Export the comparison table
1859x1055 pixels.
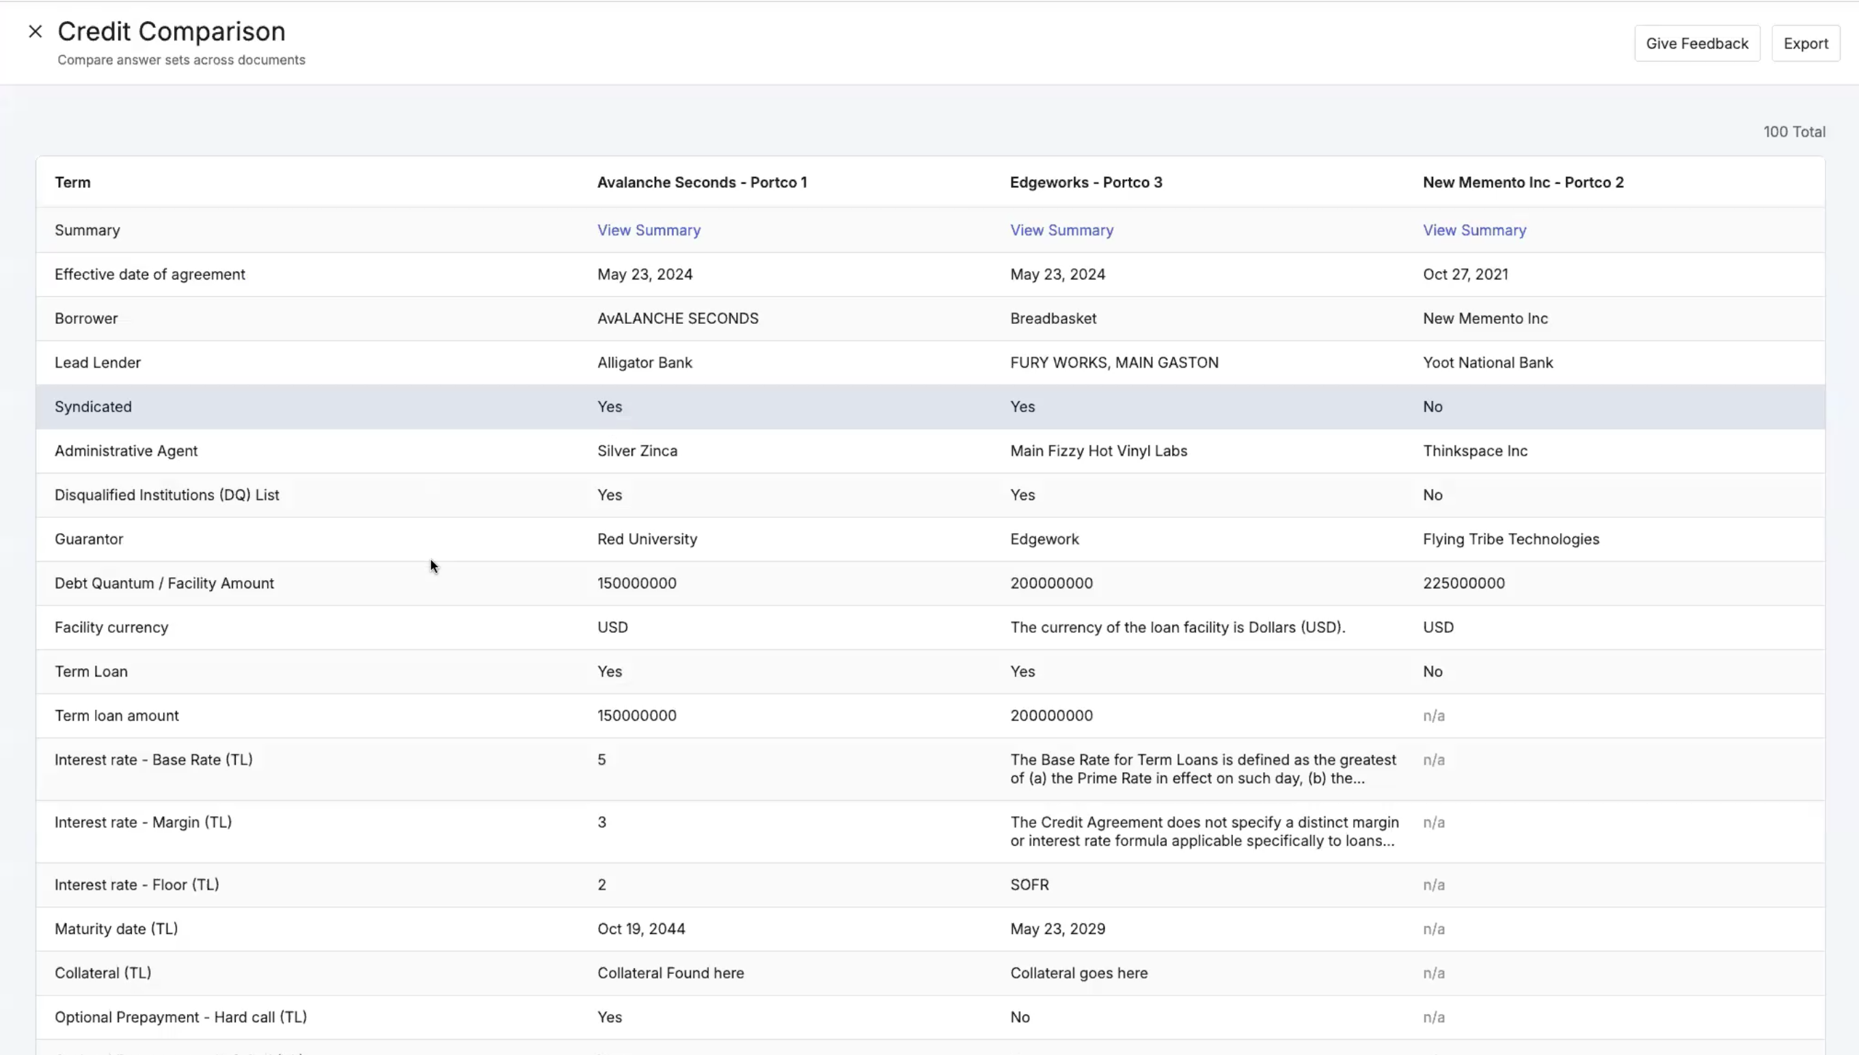pos(1804,44)
